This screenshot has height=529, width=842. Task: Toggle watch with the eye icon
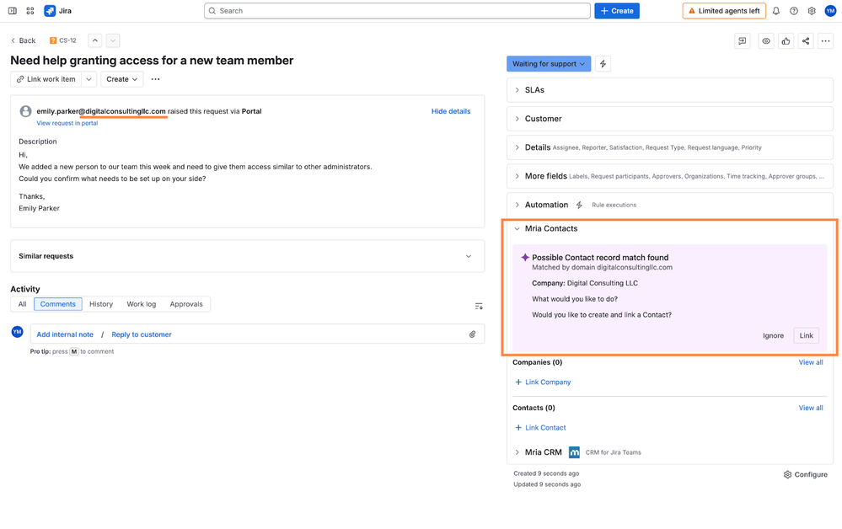(766, 40)
